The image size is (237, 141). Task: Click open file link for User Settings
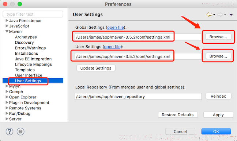[112, 47]
